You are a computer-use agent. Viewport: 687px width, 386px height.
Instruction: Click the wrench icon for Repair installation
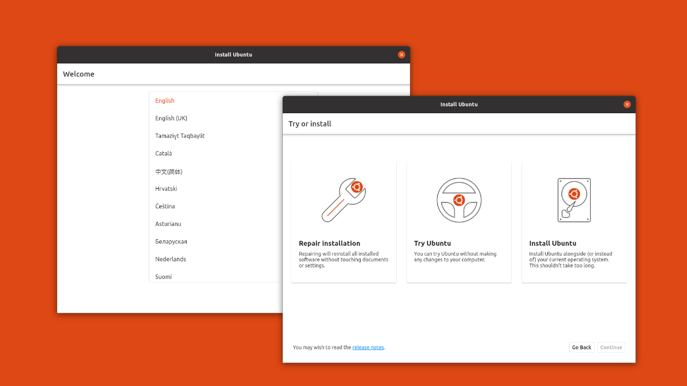343,200
